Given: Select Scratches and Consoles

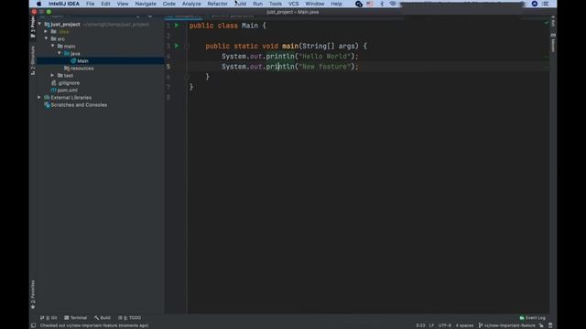Looking at the screenshot, I should pos(79,105).
